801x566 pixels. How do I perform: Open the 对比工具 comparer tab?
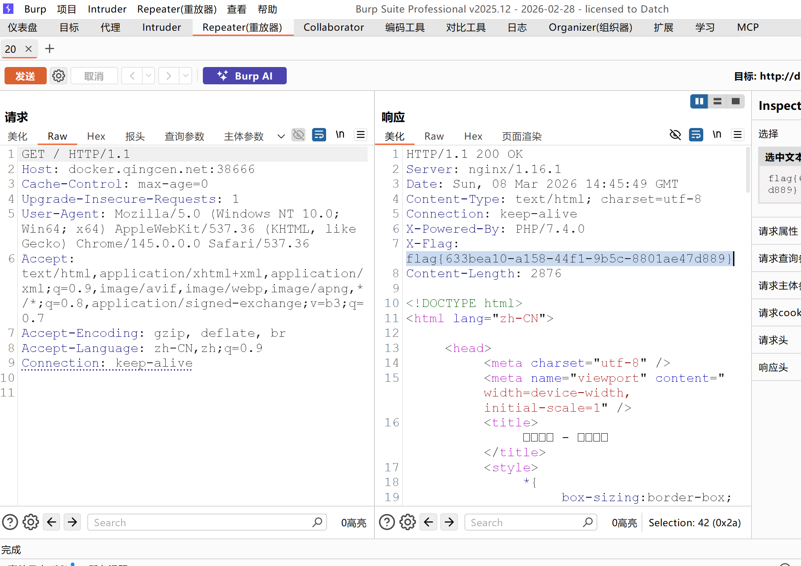click(466, 27)
